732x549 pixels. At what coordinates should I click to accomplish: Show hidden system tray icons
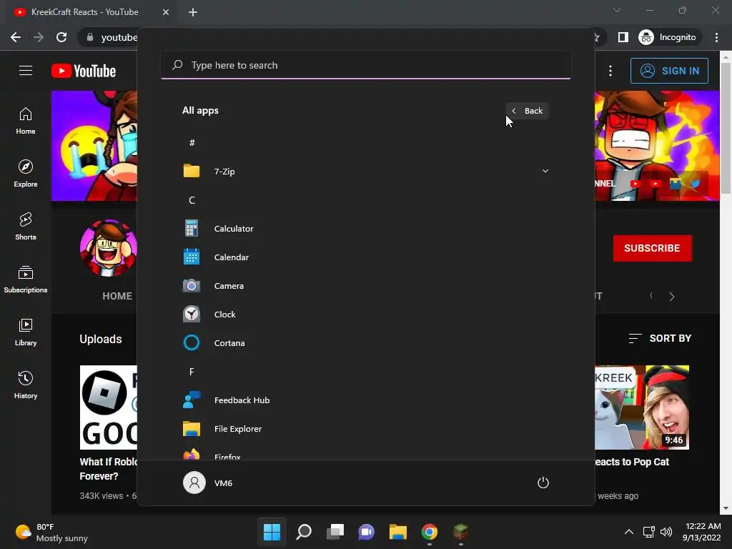point(629,532)
